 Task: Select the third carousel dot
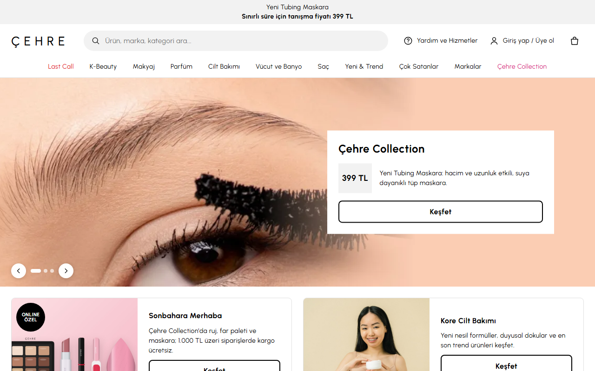52,271
